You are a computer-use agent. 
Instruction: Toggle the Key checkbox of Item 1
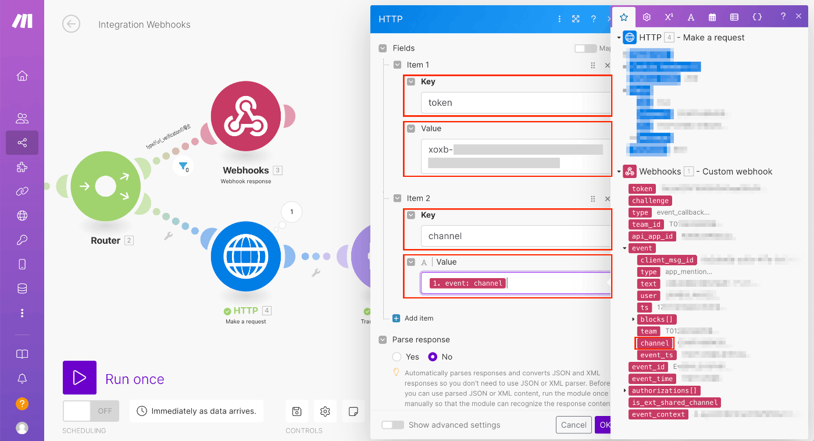pos(411,82)
